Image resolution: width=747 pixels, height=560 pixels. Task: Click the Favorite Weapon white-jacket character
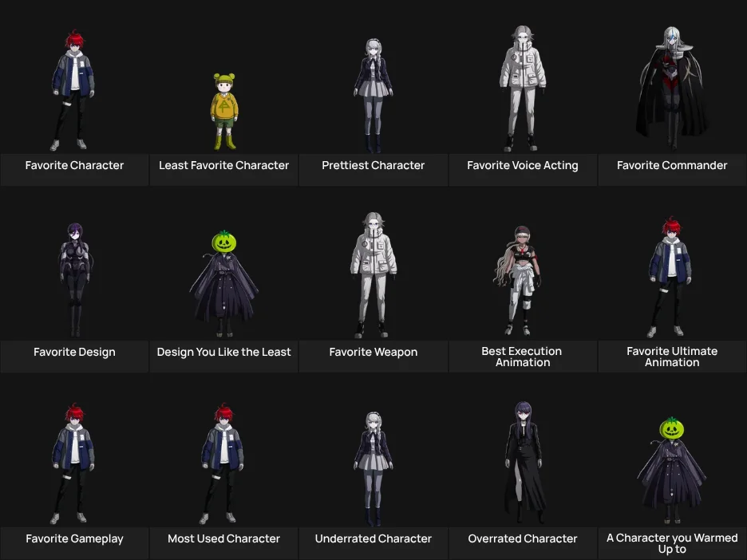(373, 275)
